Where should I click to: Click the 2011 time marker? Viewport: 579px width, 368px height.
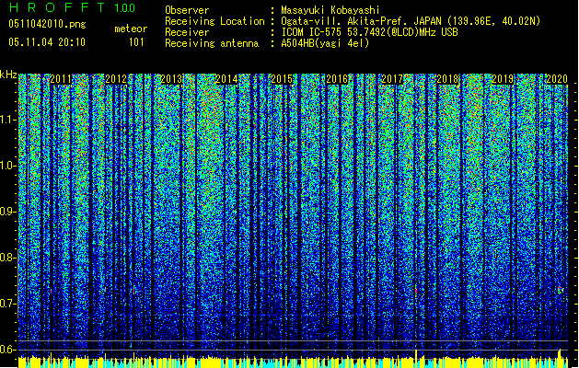point(61,80)
